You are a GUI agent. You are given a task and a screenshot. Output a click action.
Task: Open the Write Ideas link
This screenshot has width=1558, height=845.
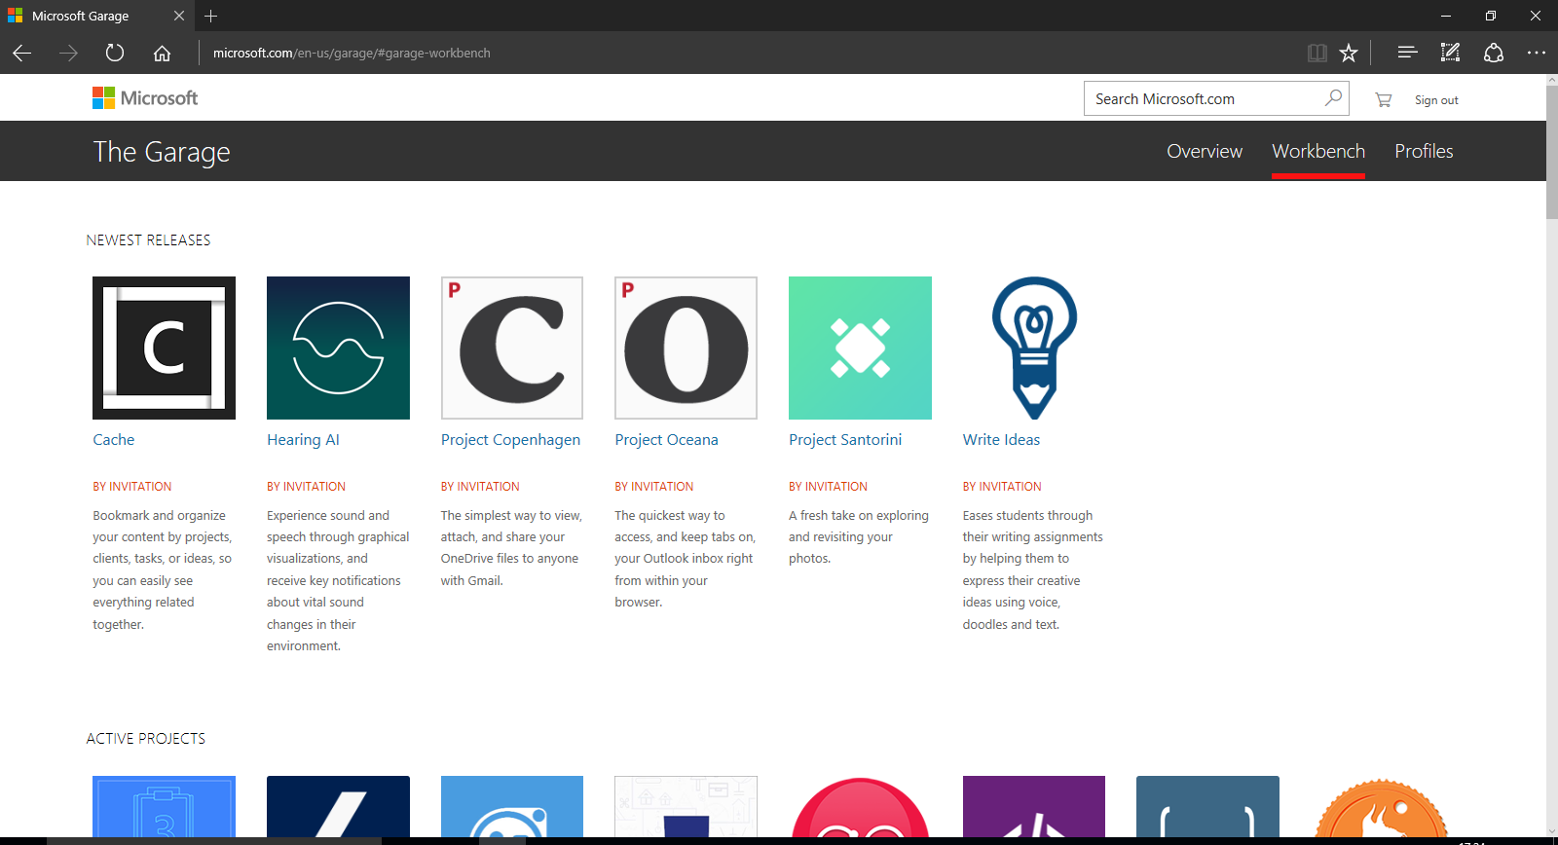pyautogui.click(x=1001, y=440)
